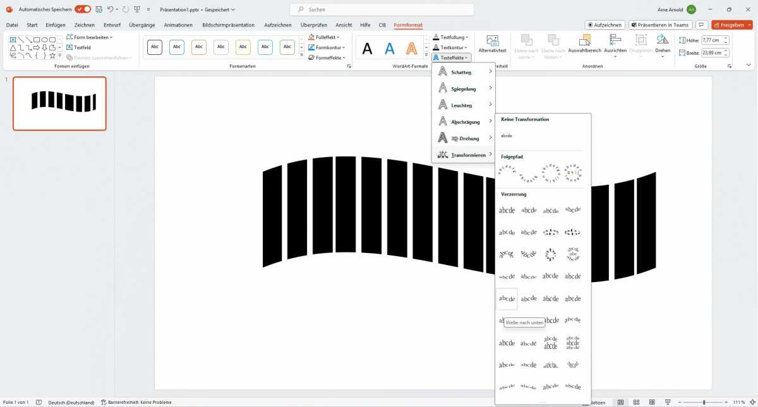Apply the button-shaped Folgepfad transform
This screenshot has height=407, width=758.
pos(573,172)
